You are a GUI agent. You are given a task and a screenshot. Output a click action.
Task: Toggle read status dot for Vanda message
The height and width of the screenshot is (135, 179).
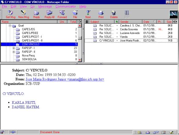point(117,37)
